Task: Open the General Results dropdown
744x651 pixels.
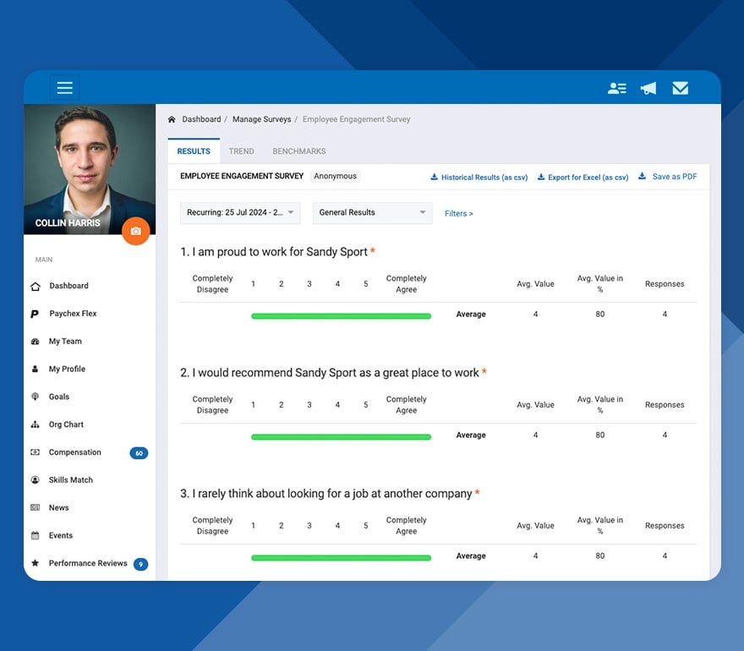Action: click(x=372, y=213)
